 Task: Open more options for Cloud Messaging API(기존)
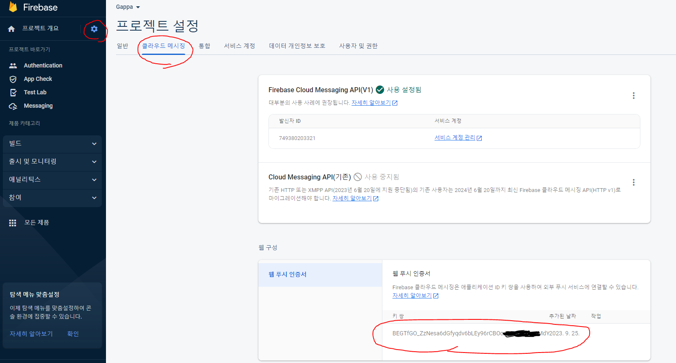coord(633,182)
